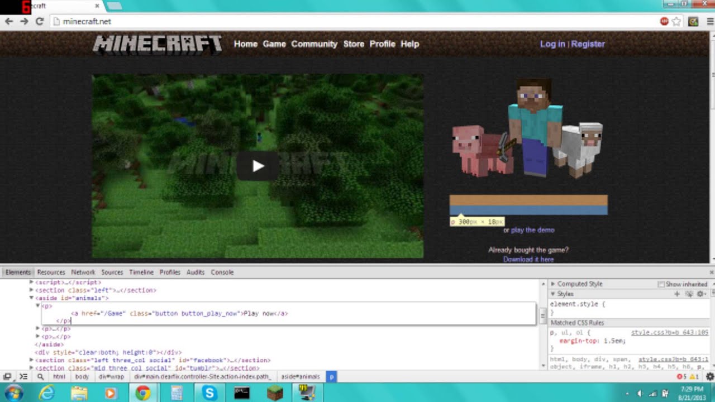
Task: Switch to the Timeline tab
Action: click(x=141, y=272)
